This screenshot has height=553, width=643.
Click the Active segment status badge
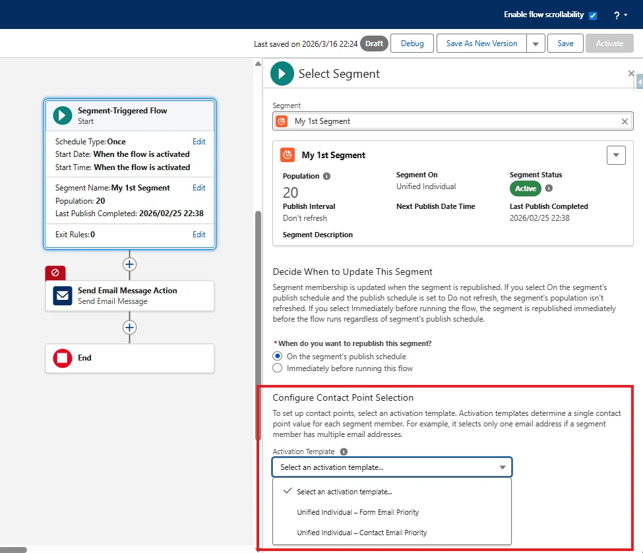pos(526,189)
